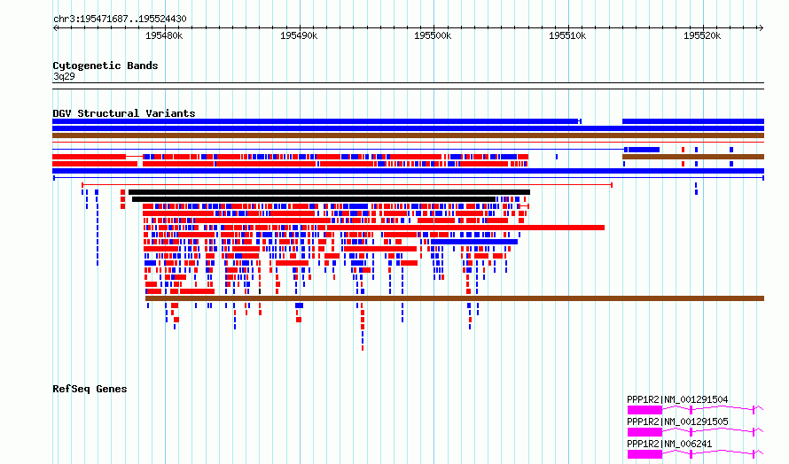Click the 195480k ruler position label

click(x=164, y=35)
